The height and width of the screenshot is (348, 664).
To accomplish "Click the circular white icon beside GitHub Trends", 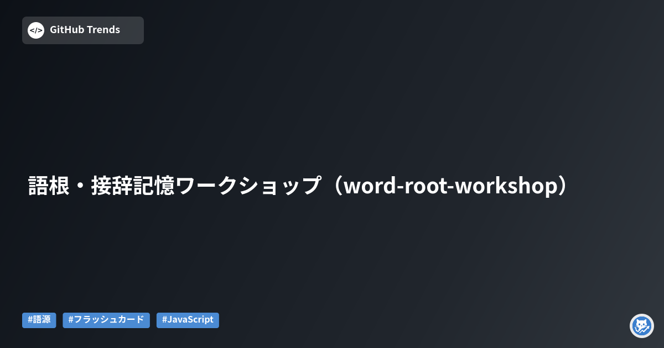I will tap(36, 30).
